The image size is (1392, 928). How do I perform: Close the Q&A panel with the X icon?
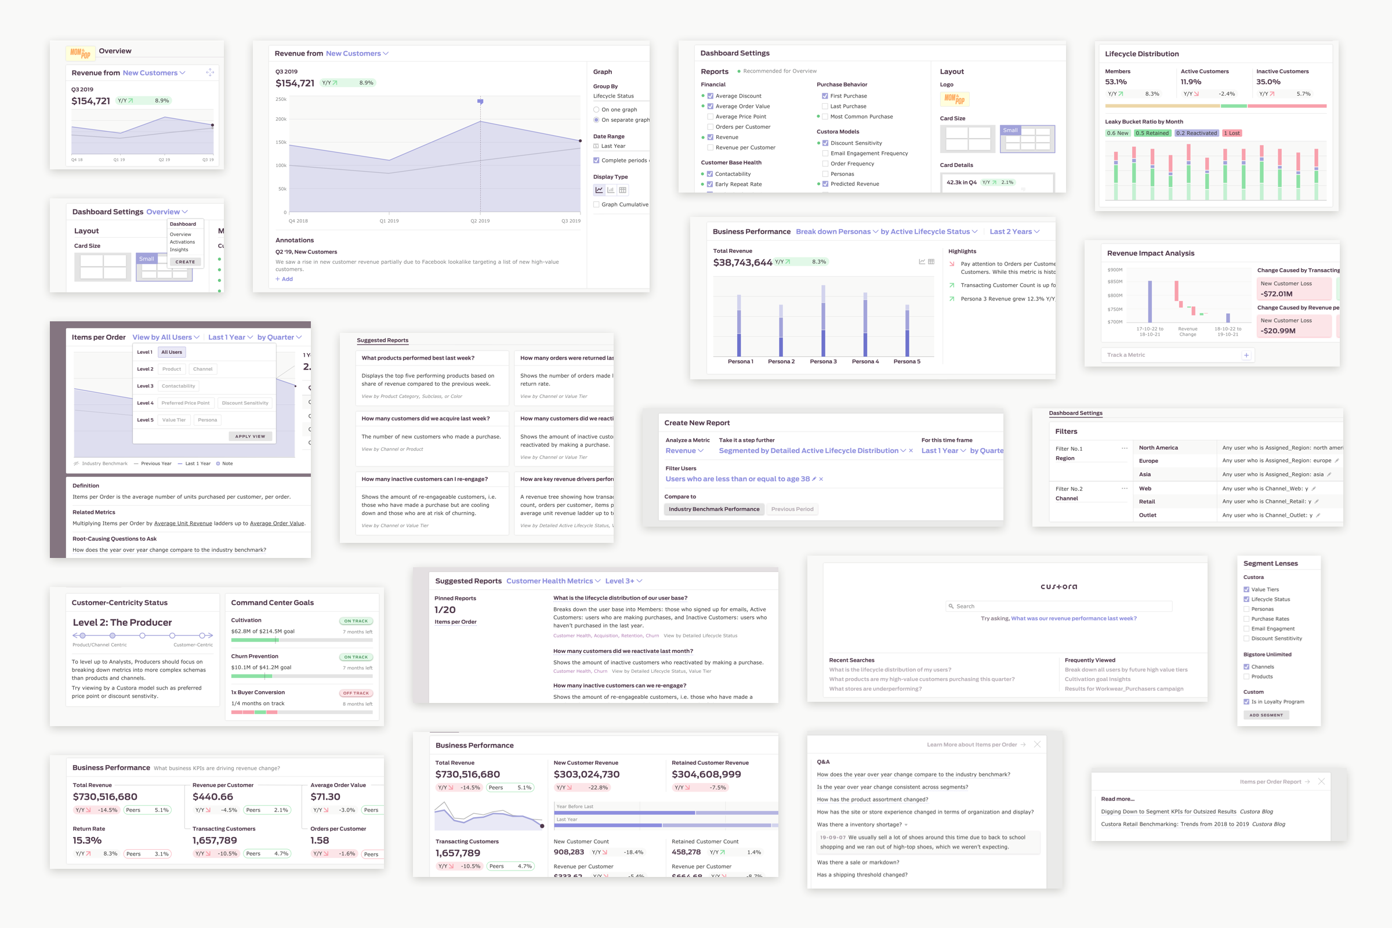tap(1037, 745)
